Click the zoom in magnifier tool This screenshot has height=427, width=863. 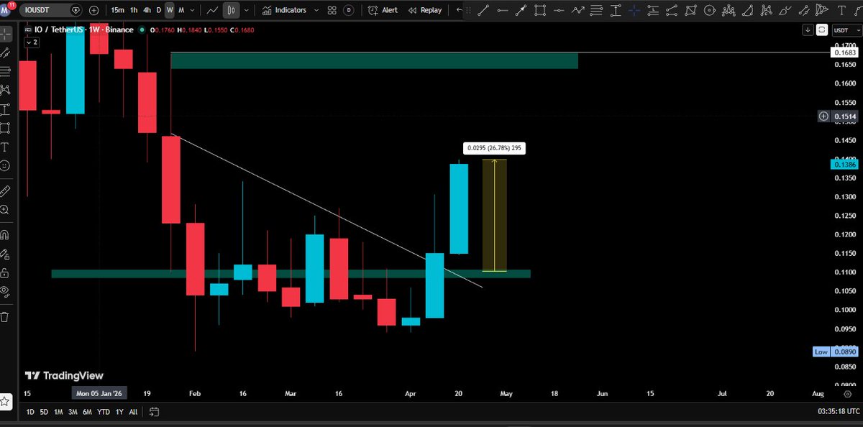[5, 209]
